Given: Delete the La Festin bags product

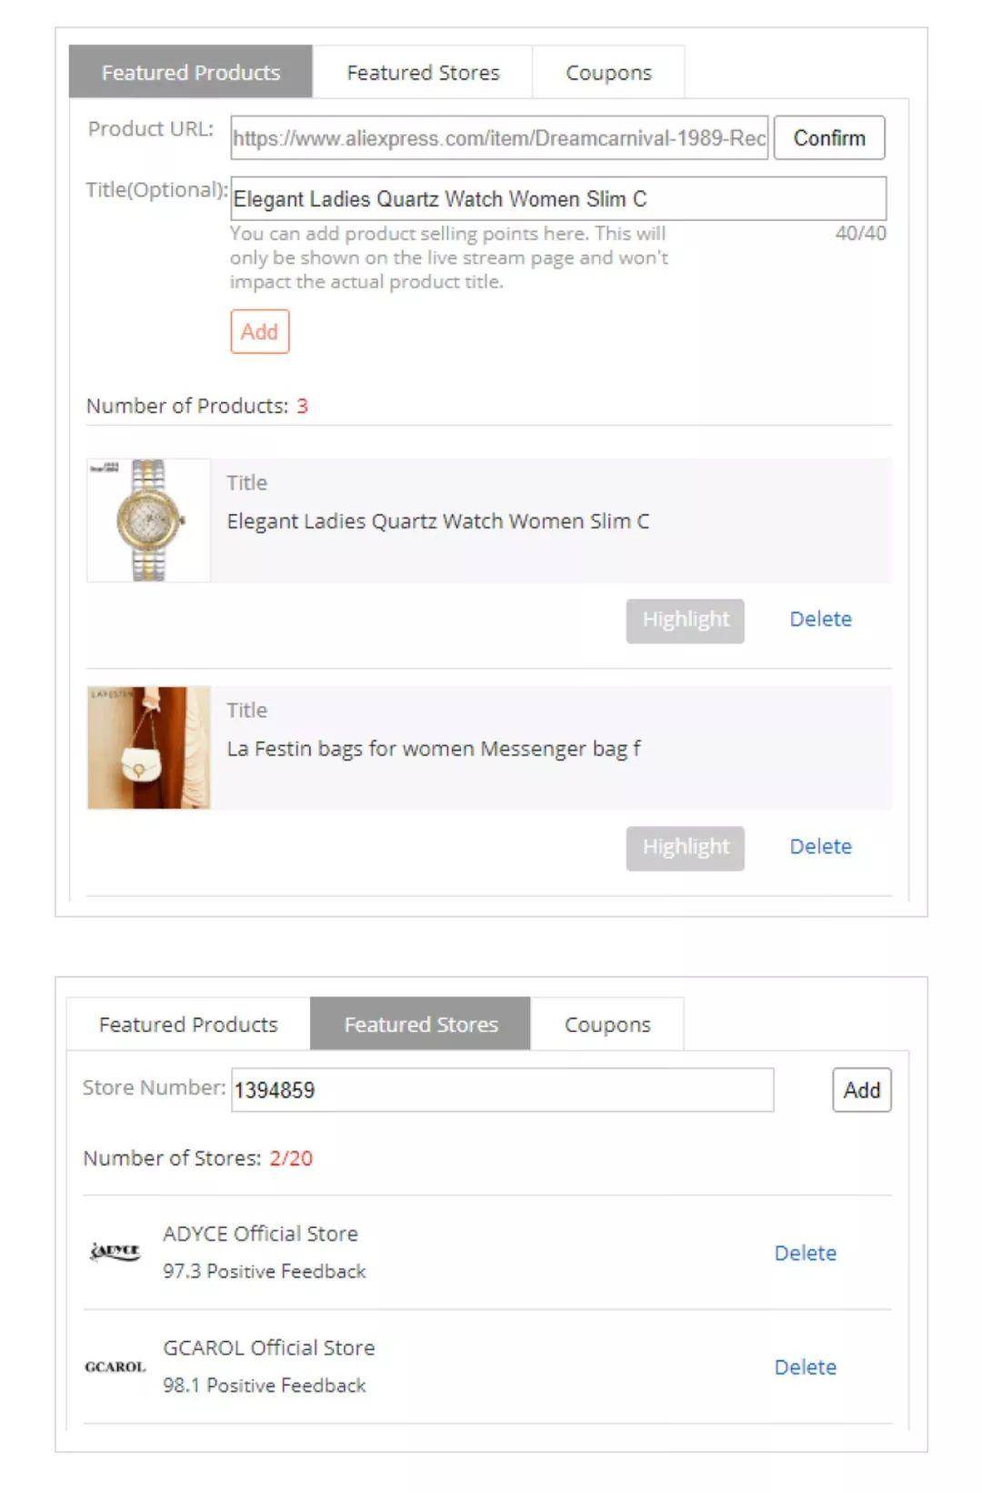Looking at the screenshot, I should pos(820,847).
